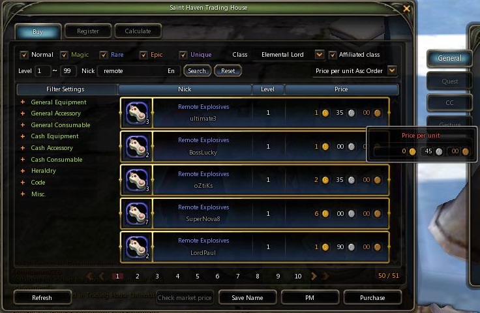Click LordPaul's Remote Explosives item icon
Image resolution: width=480 pixels, height=313 pixels.
[137, 247]
